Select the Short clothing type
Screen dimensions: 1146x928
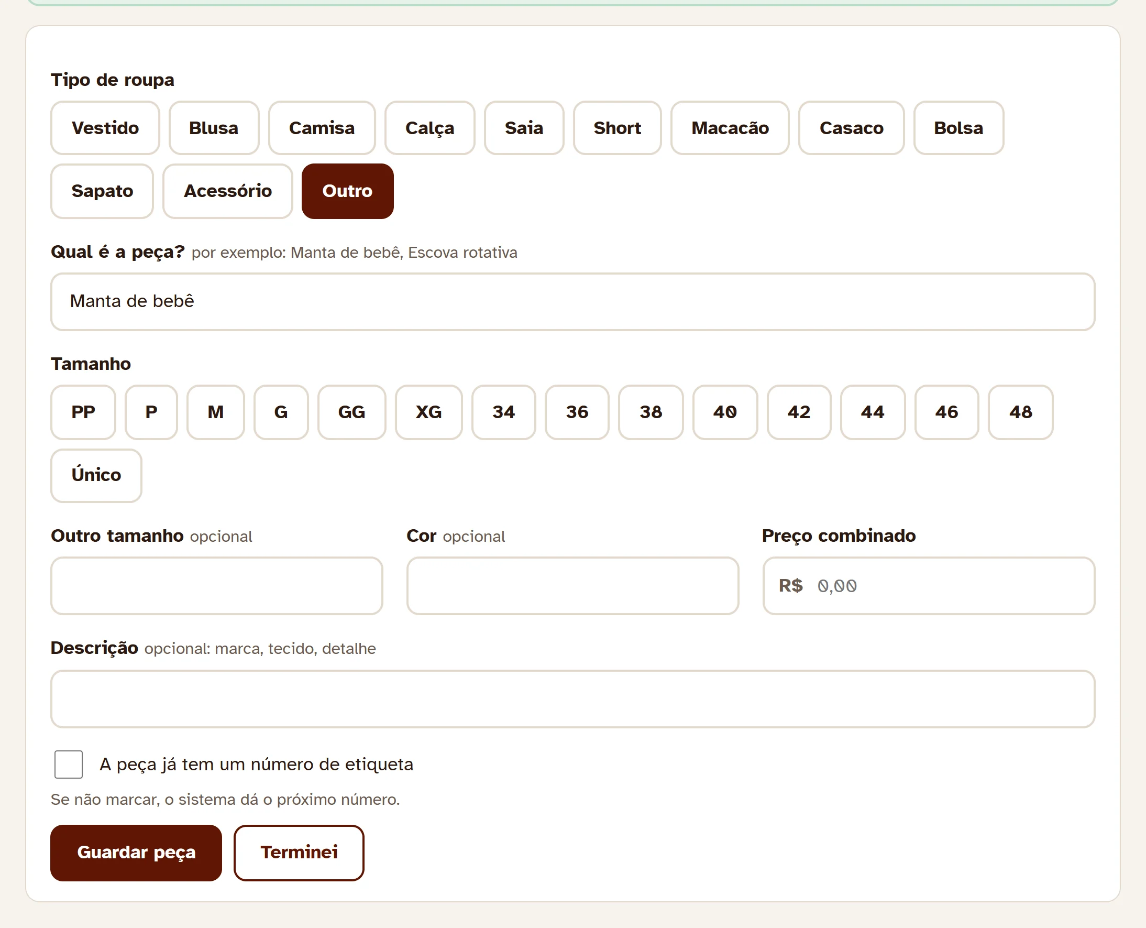[617, 128]
